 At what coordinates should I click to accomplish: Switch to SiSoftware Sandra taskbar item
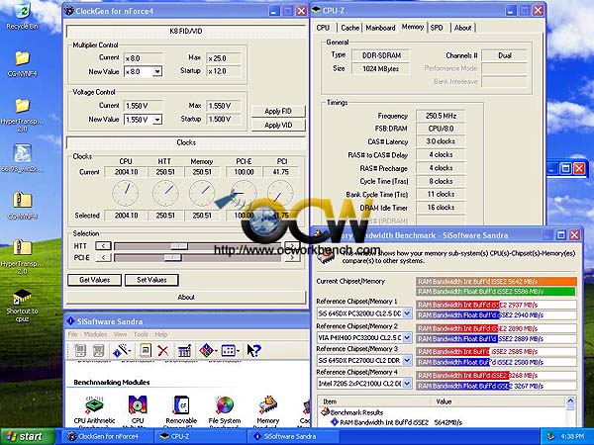click(x=293, y=437)
